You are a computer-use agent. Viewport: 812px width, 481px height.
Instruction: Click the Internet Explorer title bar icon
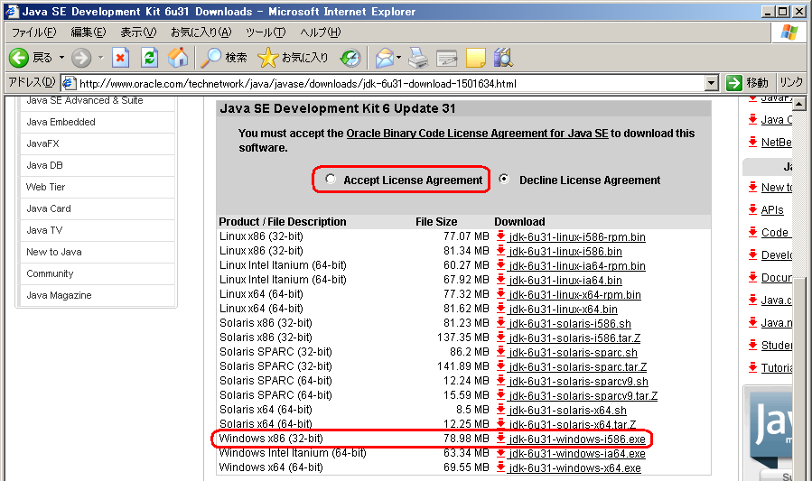(x=12, y=11)
